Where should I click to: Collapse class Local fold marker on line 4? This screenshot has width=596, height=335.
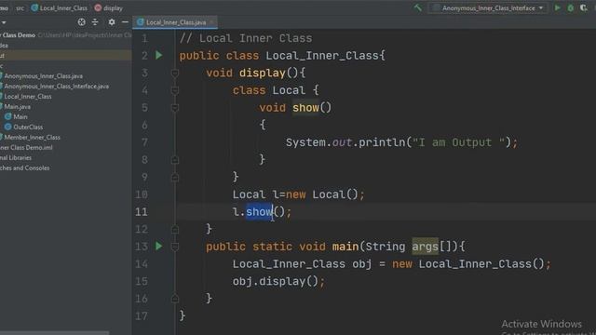coord(175,90)
